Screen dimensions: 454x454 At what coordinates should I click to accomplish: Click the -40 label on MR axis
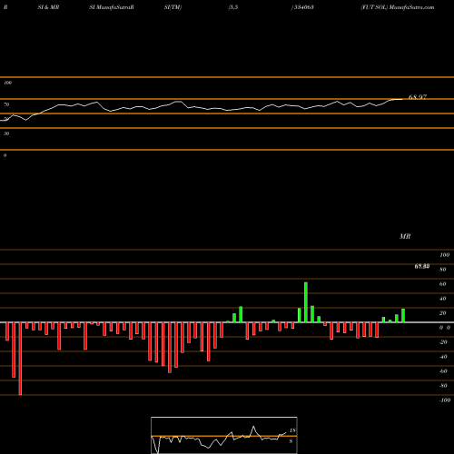(x=443, y=357)
